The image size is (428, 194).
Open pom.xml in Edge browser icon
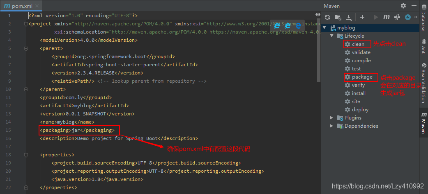(298, 26)
